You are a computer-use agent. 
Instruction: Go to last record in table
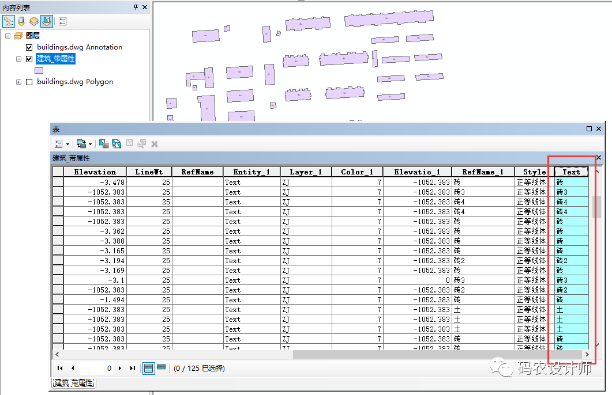(133, 368)
